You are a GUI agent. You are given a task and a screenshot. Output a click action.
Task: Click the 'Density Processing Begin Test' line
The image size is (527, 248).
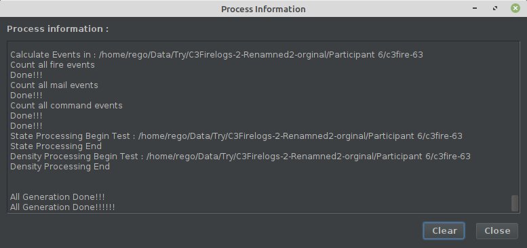[x=240, y=157]
